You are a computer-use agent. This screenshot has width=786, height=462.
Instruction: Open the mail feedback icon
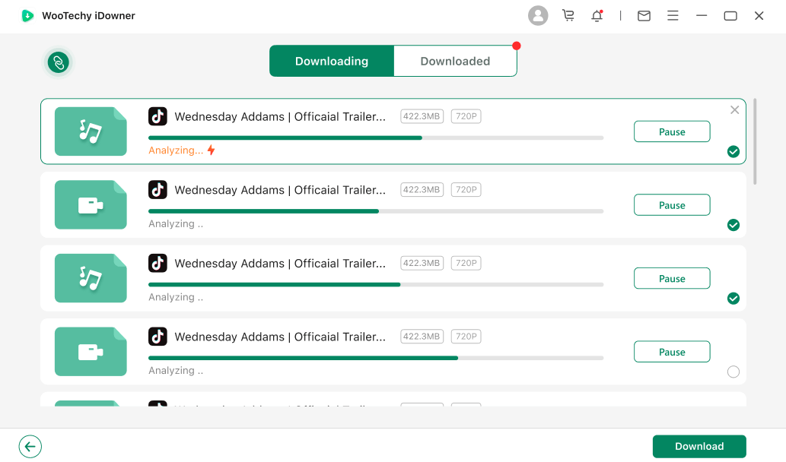(644, 16)
